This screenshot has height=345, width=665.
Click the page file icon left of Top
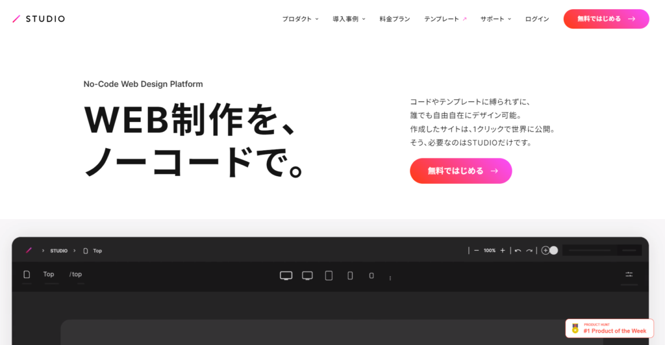[27, 275]
